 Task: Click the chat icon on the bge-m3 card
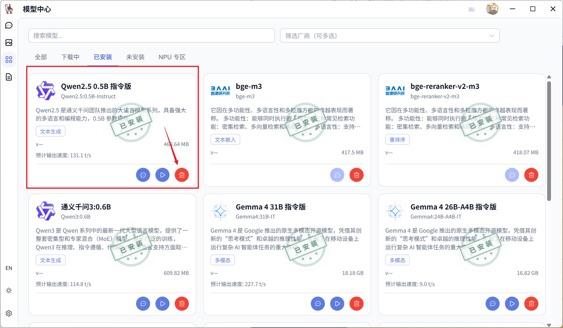[337, 175]
